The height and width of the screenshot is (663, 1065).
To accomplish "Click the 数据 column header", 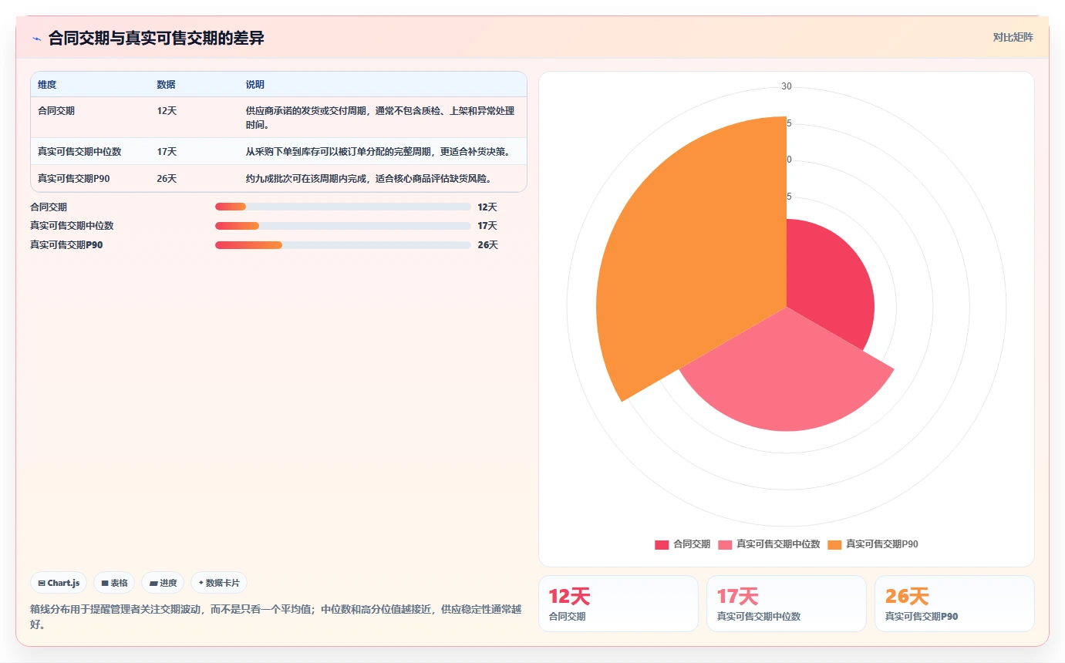I will [x=166, y=85].
